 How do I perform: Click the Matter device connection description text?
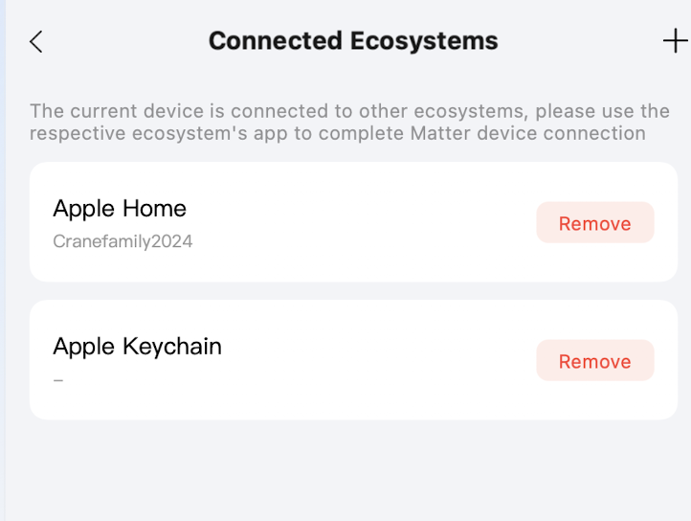pos(349,123)
